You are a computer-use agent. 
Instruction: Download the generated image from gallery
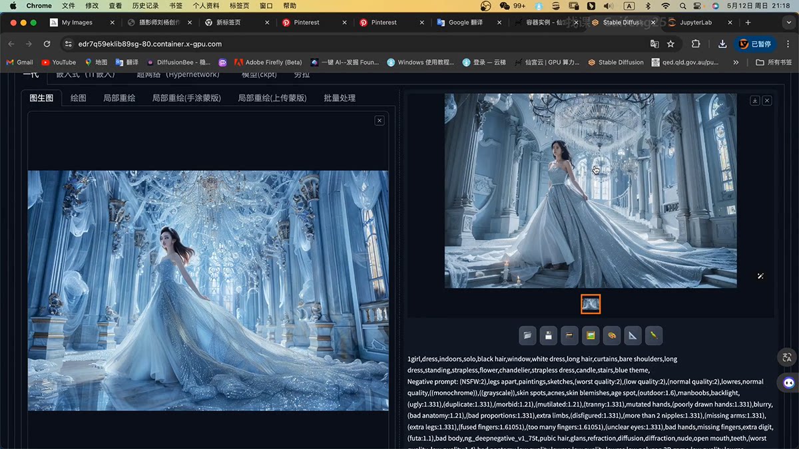tap(754, 100)
